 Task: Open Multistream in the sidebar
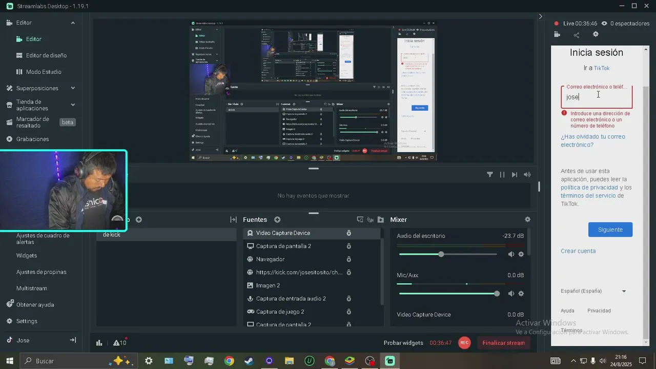31,288
